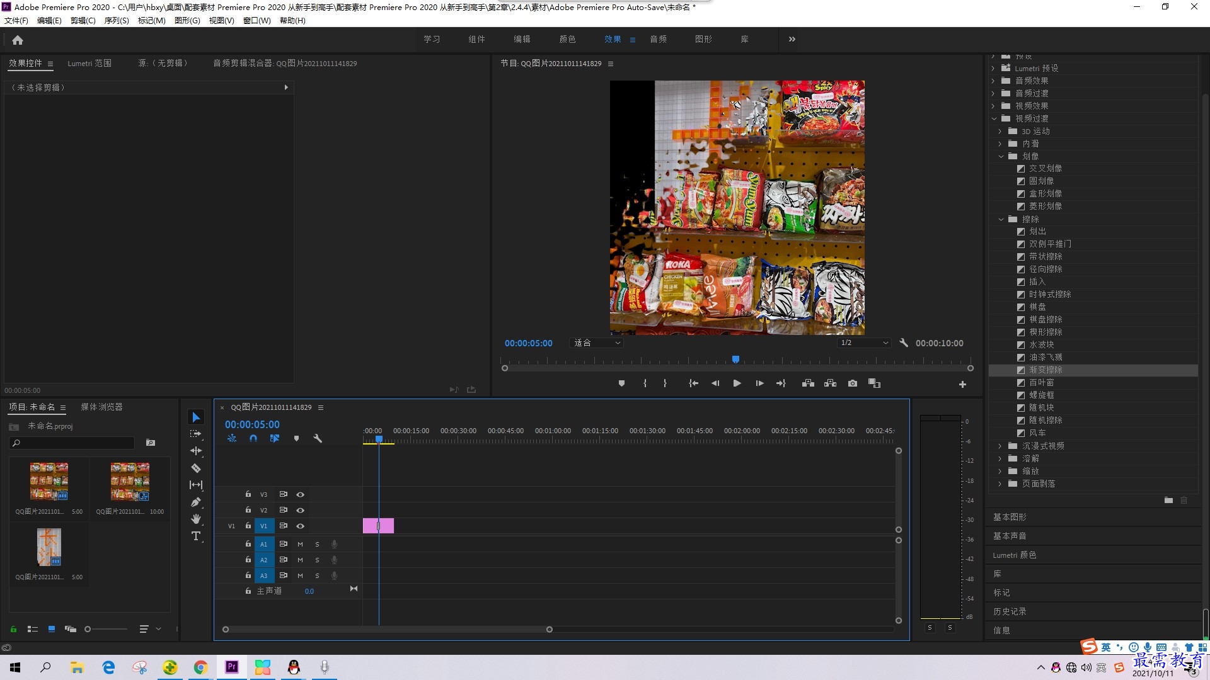Viewport: 1210px width, 680px height.
Task: Step forward one frame
Action: (759, 383)
